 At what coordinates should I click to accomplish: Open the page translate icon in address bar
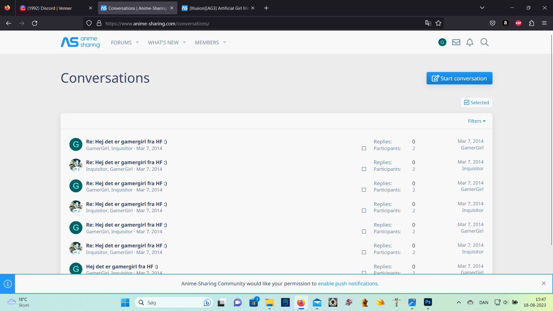[428, 23]
